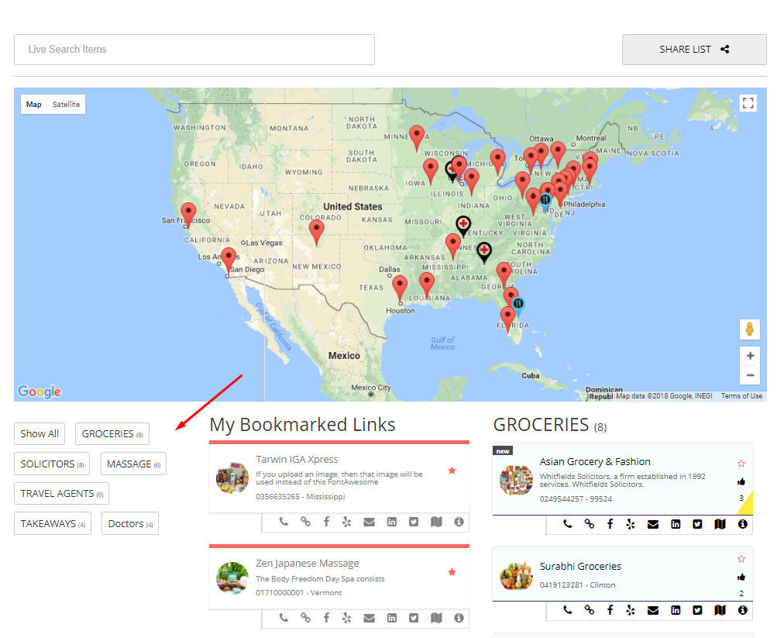
Task: Click the Yelp icon under Asian Grocery & Fashion
Action: pos(631,524)
